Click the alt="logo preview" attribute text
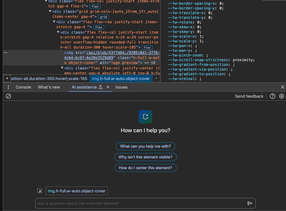 tap(120, 63)
